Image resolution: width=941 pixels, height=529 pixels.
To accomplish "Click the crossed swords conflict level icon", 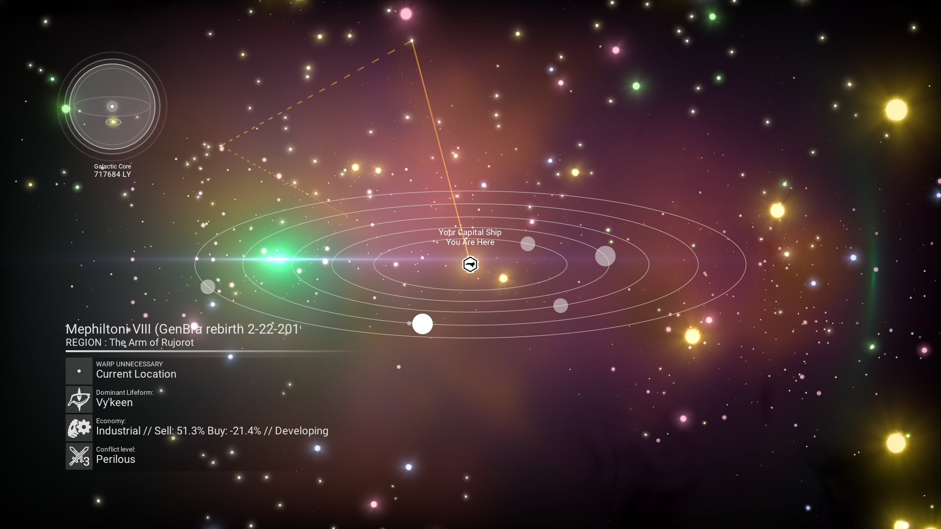I will tap(79, 456).
